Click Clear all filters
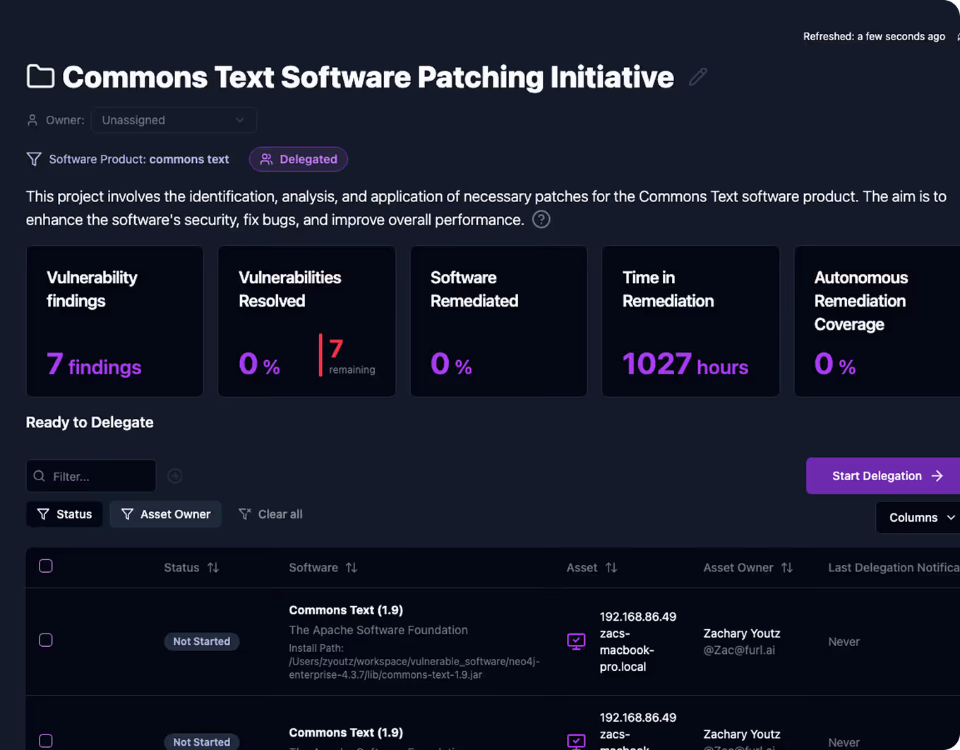 click(270, 514)
